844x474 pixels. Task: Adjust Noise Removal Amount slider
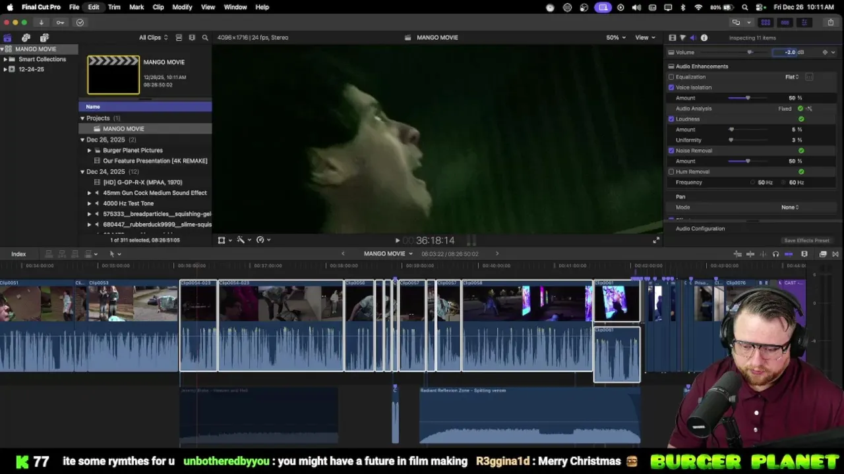click(x=748, y=161)
